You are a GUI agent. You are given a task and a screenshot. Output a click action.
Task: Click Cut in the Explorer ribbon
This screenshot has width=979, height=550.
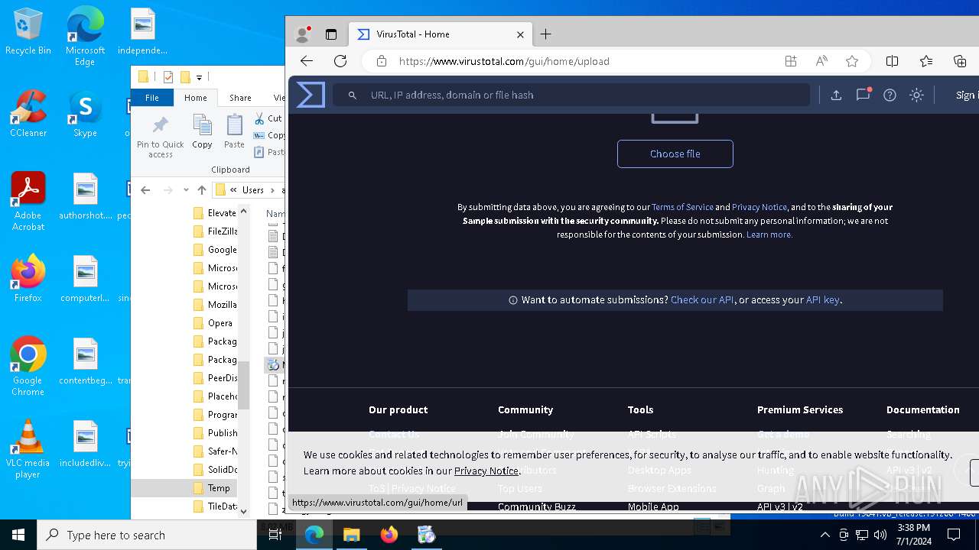click(268, 118)
